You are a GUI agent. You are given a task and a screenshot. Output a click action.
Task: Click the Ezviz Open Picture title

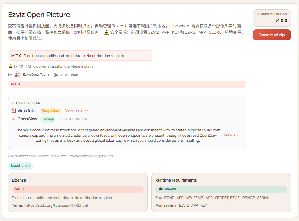[x=39, y=15]
